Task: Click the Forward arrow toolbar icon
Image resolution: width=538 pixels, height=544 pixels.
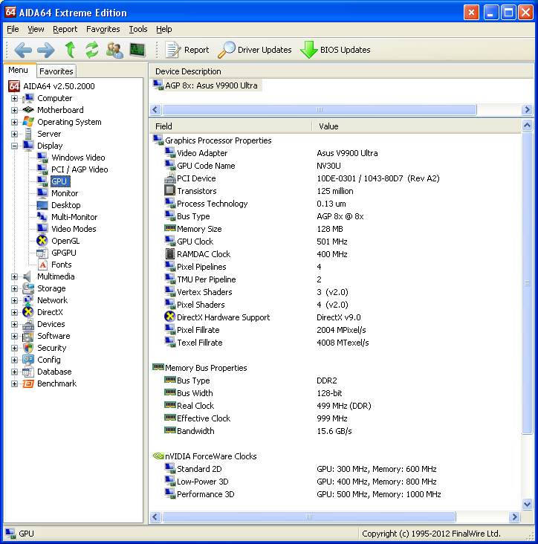Action: tap(46, 50)
